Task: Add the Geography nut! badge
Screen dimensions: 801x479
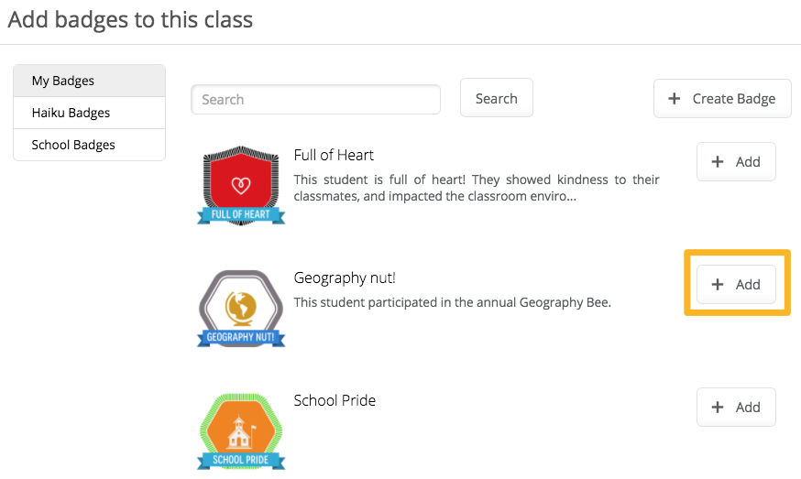Action: click(736, 285)
